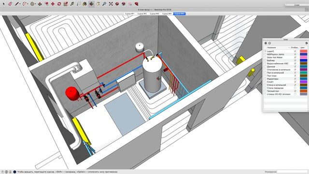This screenshot has height=174, width=309.
Task: Show the Стена передняя layer
Action: pyautogui.click(x=295, y=88)
